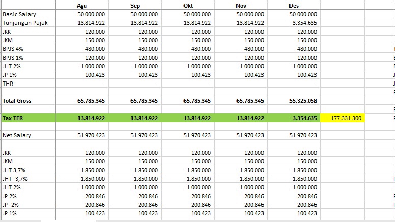
Task: Select Nov JP -2% value 200.846
Action: [241, 205]
